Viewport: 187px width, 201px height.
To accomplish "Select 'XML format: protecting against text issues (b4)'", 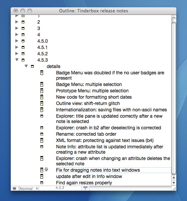I will coord(105,140).
